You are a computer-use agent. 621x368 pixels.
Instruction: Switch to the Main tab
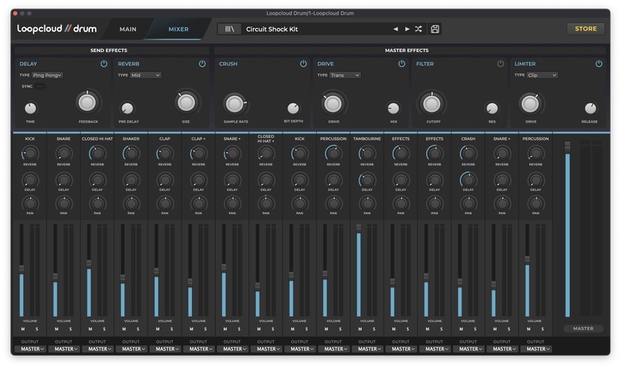click(128, 29)
